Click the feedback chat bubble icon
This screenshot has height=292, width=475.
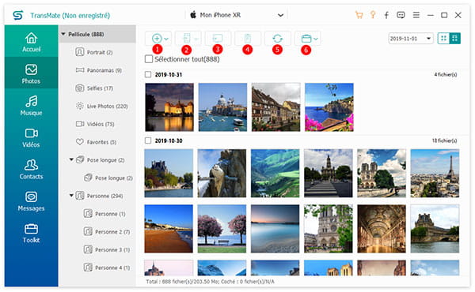401,15
